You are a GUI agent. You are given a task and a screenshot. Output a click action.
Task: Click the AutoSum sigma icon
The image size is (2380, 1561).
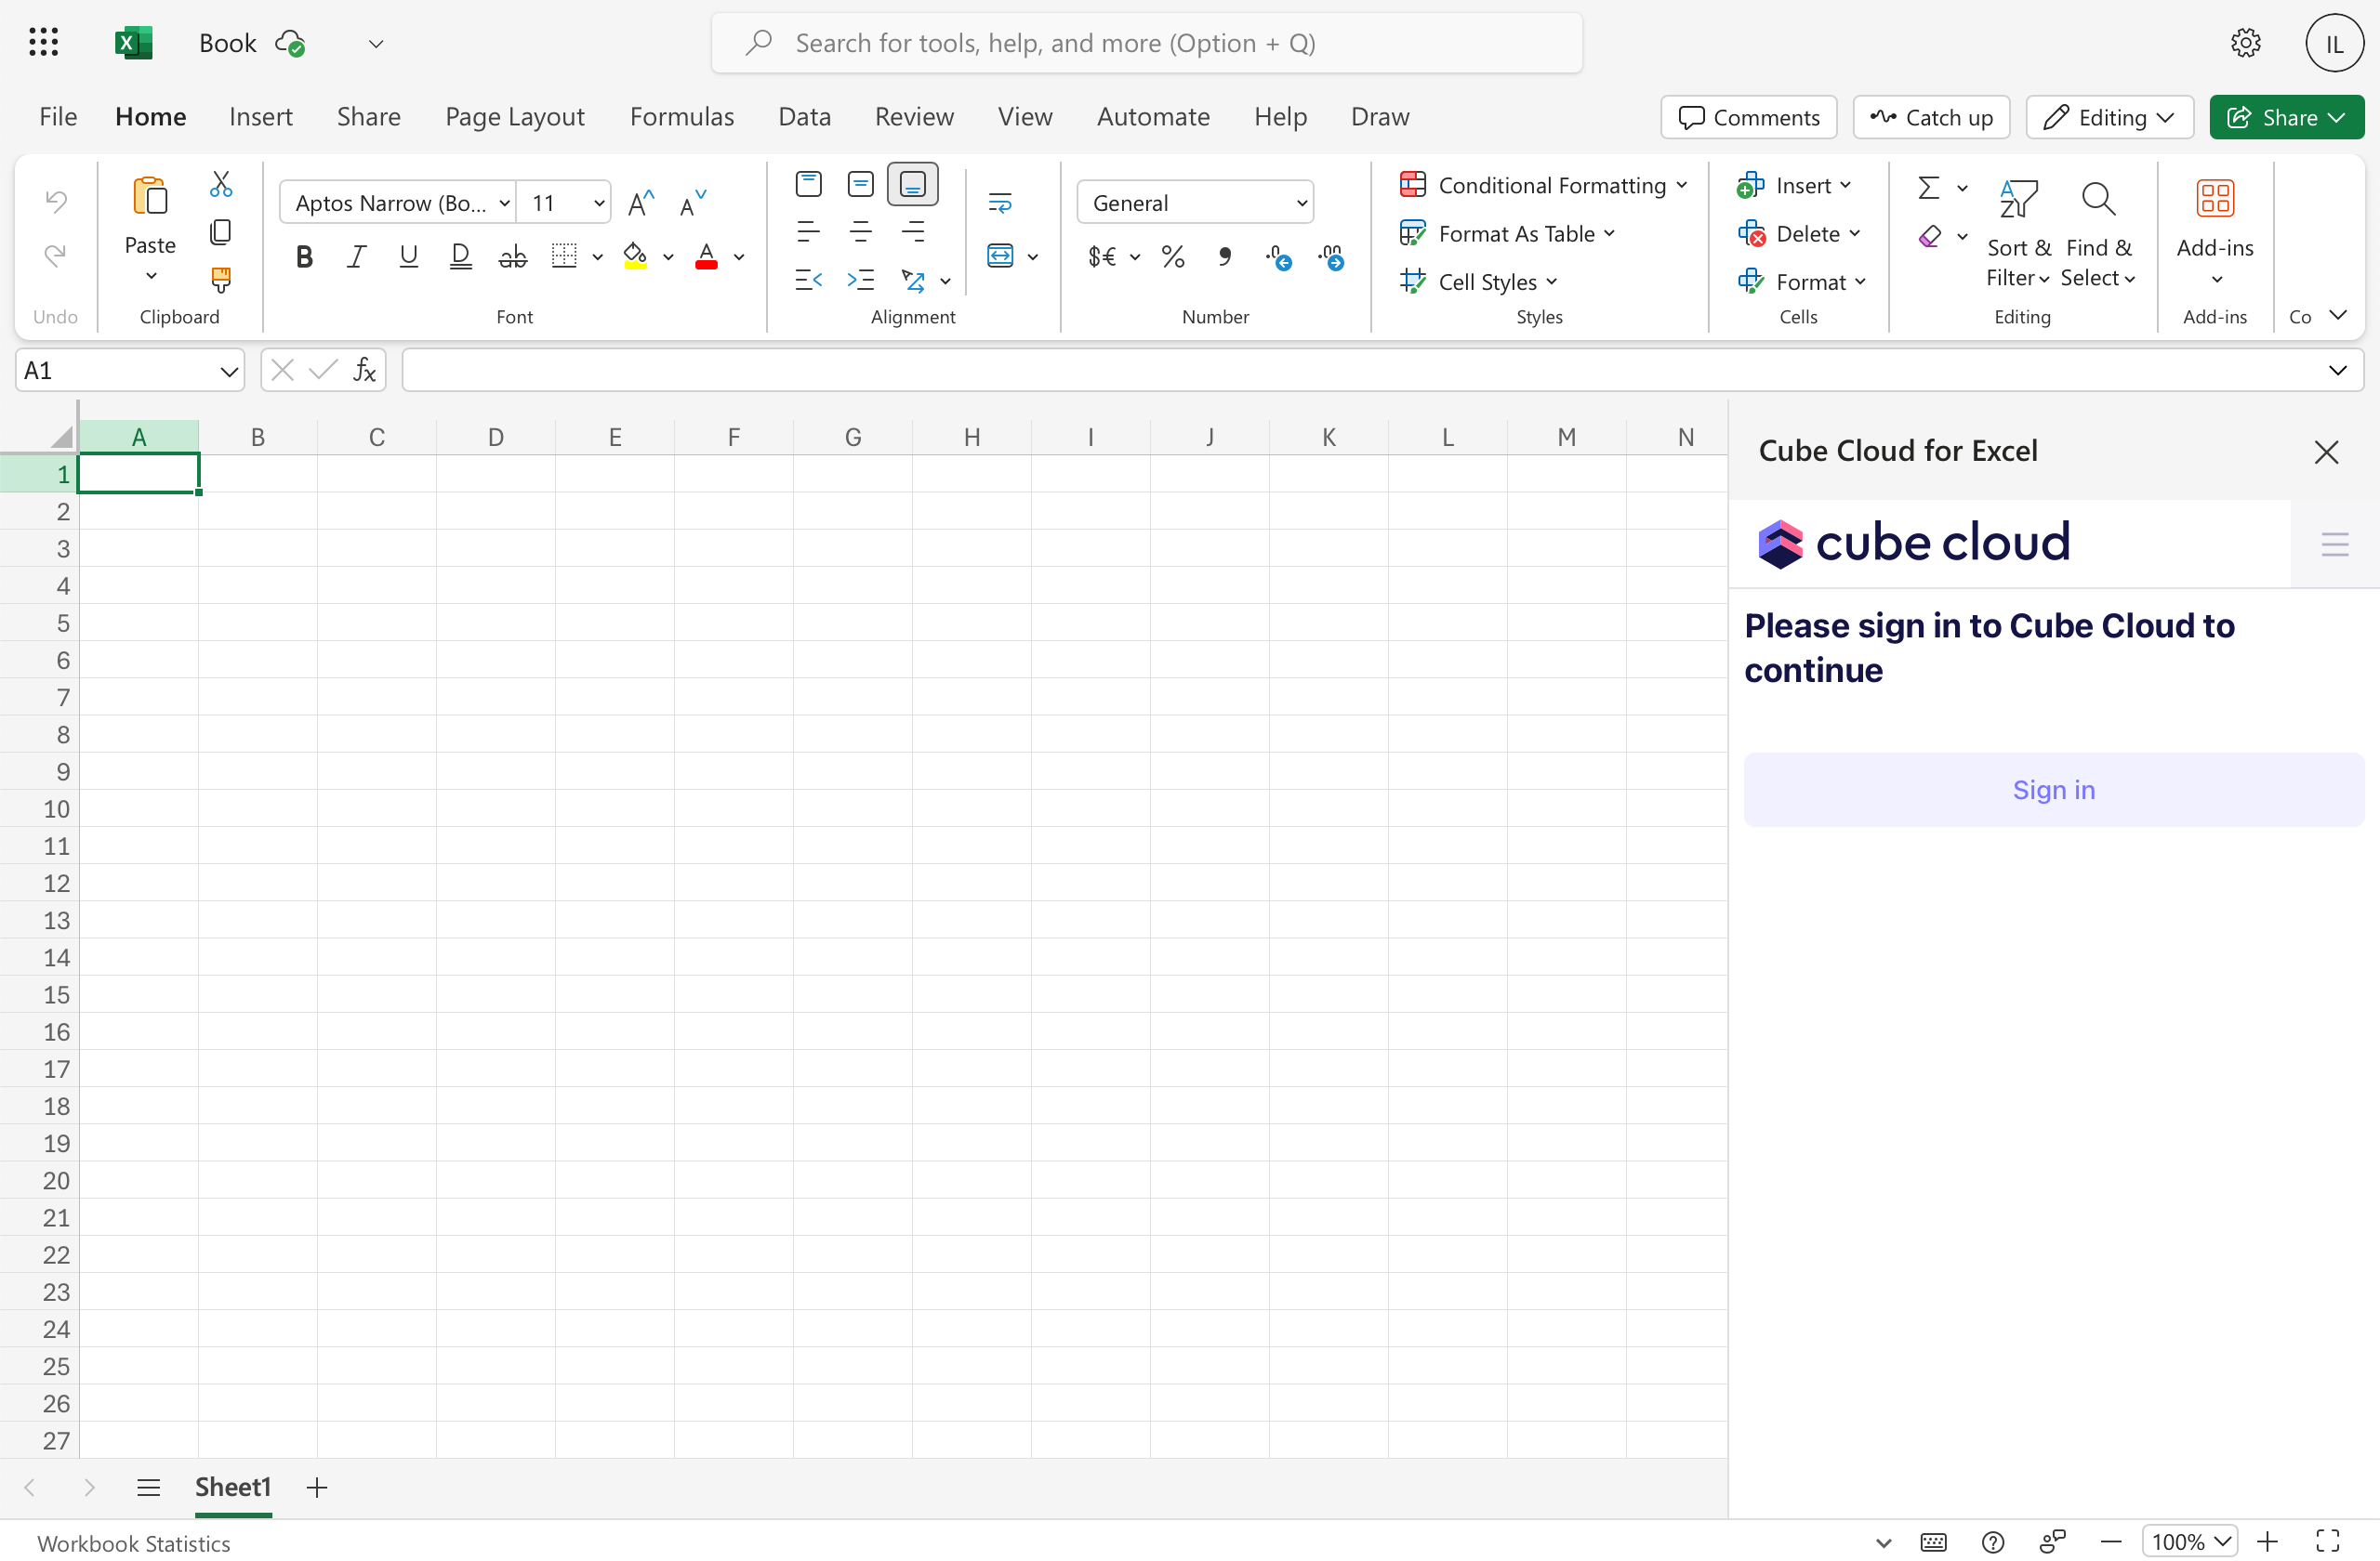pyautogui.click(x=1928, y=187)
